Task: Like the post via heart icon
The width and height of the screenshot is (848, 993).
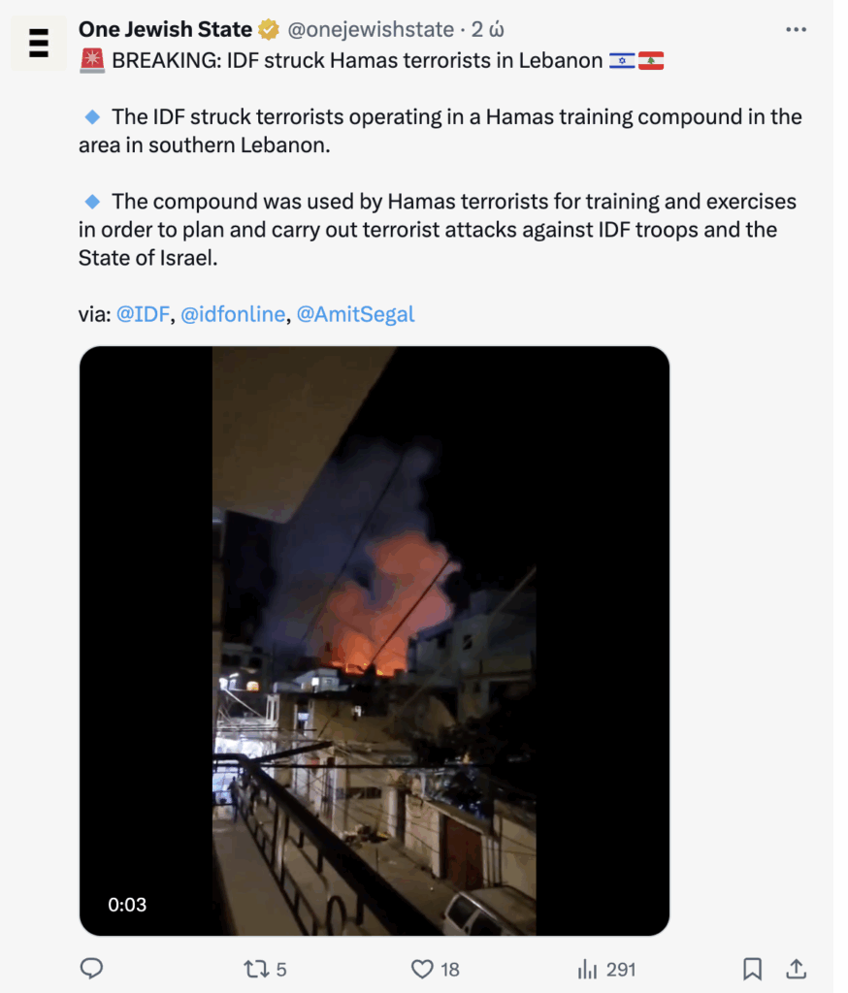Action: tap(435, 969)
